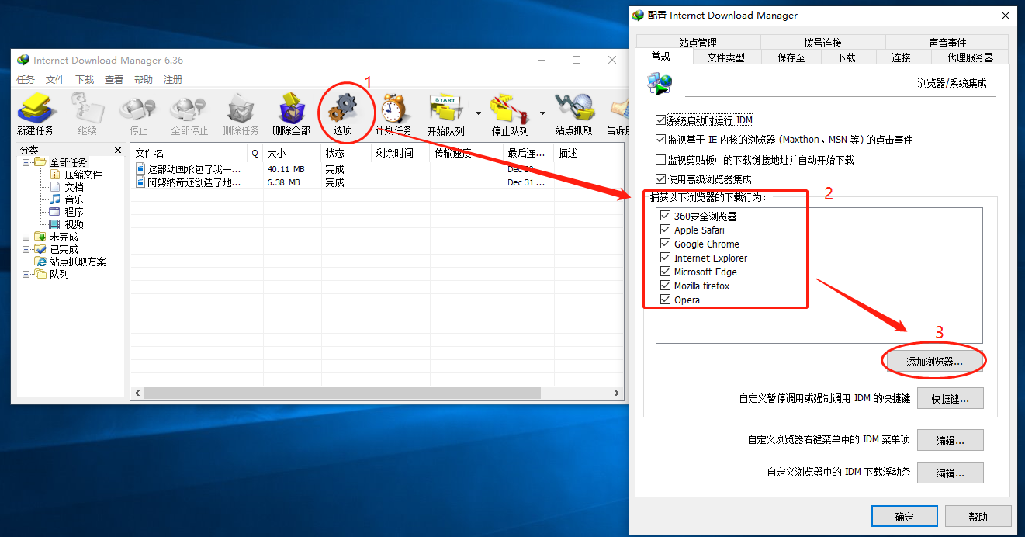This screenshot has width=1025, height=537.
Task: Toggle the 使用高级浏览器集成 checkbox
Action: click(660, 179)
